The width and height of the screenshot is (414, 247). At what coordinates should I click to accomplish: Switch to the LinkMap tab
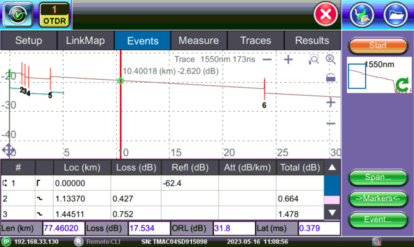[85, 41]
